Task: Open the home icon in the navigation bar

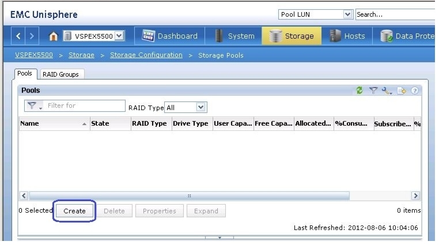Action: click(x=53, y=36)
